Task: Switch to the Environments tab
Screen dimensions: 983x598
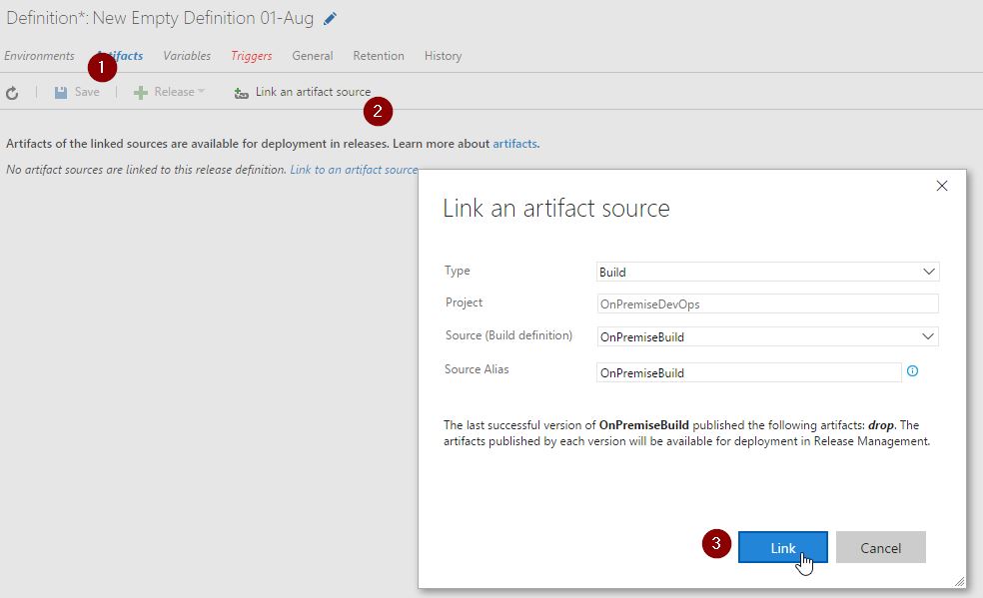Action: coord(39,56)
